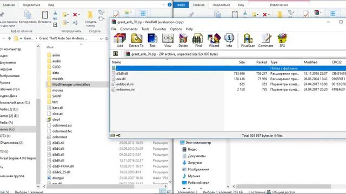Collapse the left Explorer ribbon chevron
346x194 pixels.
pos(163,5)
